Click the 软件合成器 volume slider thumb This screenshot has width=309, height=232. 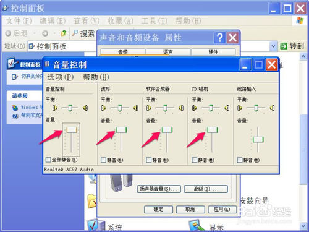(x=167, y=130)
